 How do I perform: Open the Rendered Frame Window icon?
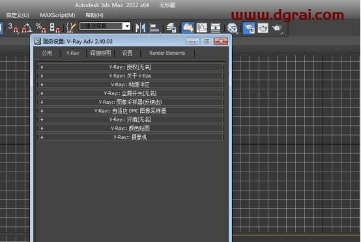pyautogui.click(x=263, y=27)
